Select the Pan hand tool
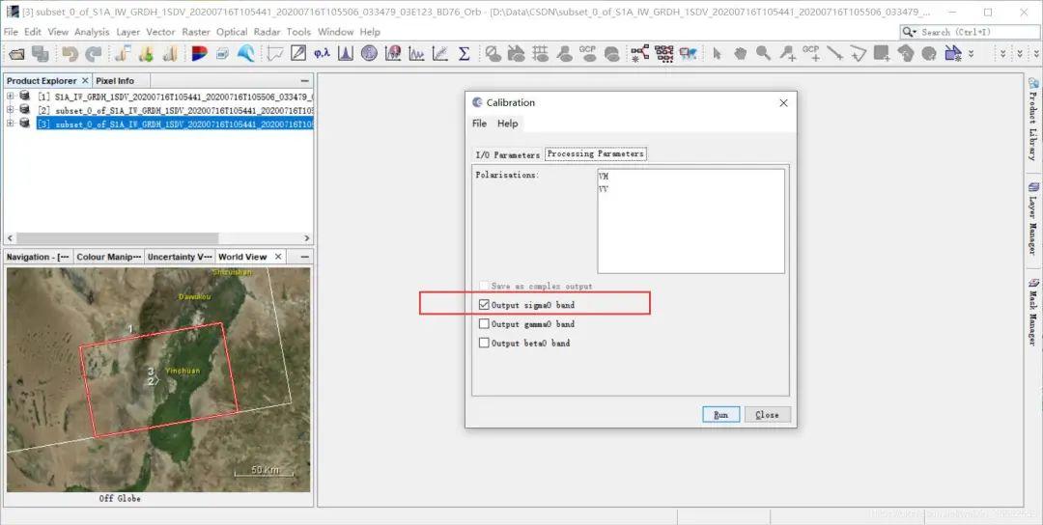This screenshot has height=525, width=1043. pos(740,54)
